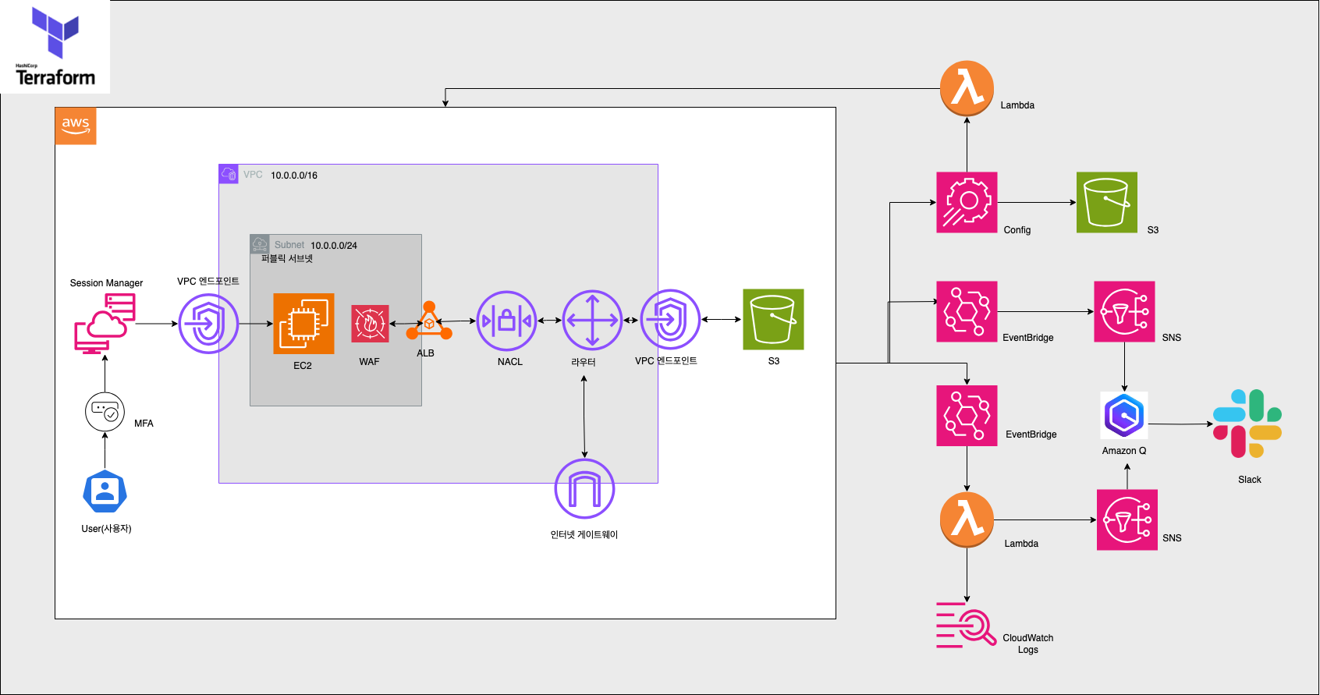Click the orange AWS cloud logo

[76, 126]
